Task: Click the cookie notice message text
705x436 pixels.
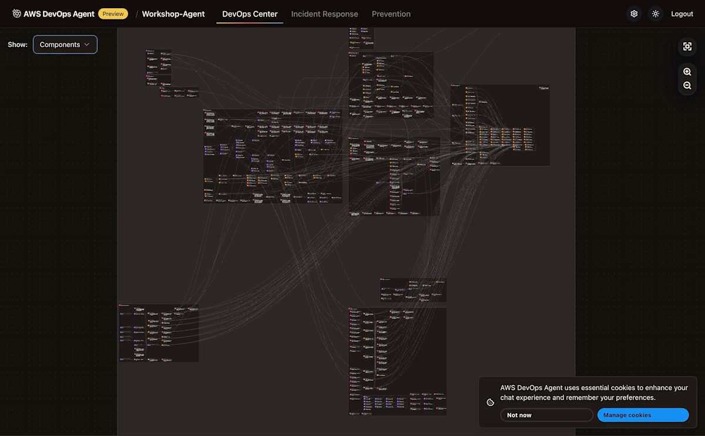Action: click(594, 393)
